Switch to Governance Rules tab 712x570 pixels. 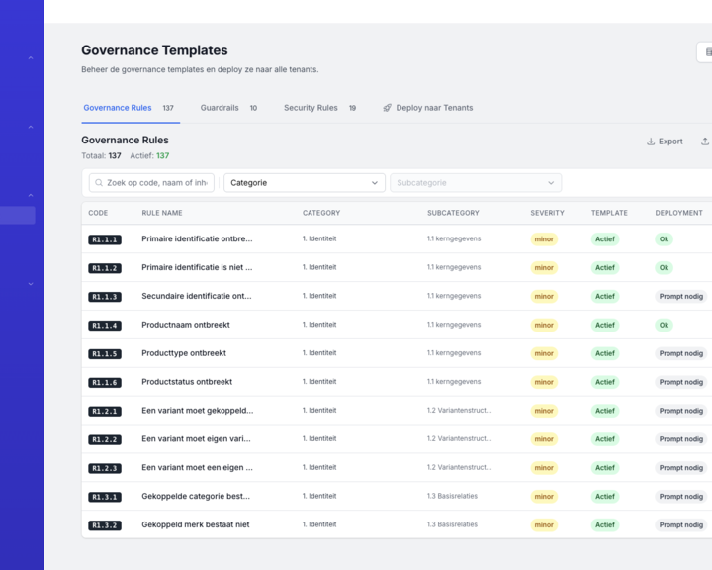pos(131,108)
